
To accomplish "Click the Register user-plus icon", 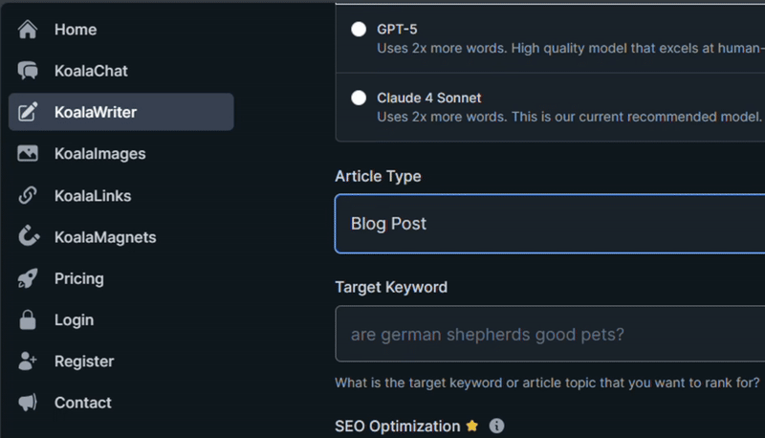I will [28, 361].
